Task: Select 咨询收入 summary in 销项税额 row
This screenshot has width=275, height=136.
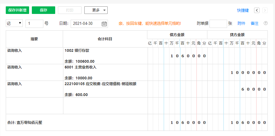Action: [15, 84]
